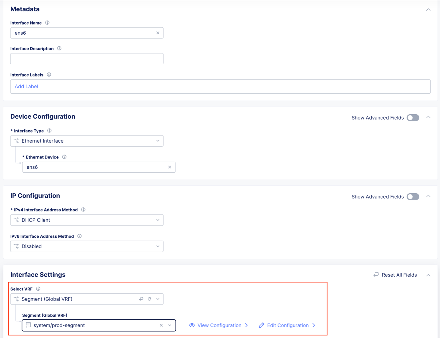Screen dimensions: 440x338
Task: Collapse the Metadata section
Action: pyautogui.click(x=428, y=10)
